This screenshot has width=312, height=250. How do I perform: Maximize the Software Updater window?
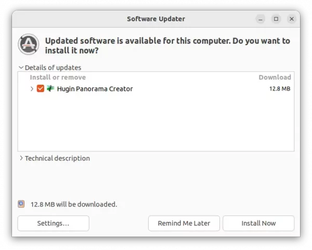[276, 19]
